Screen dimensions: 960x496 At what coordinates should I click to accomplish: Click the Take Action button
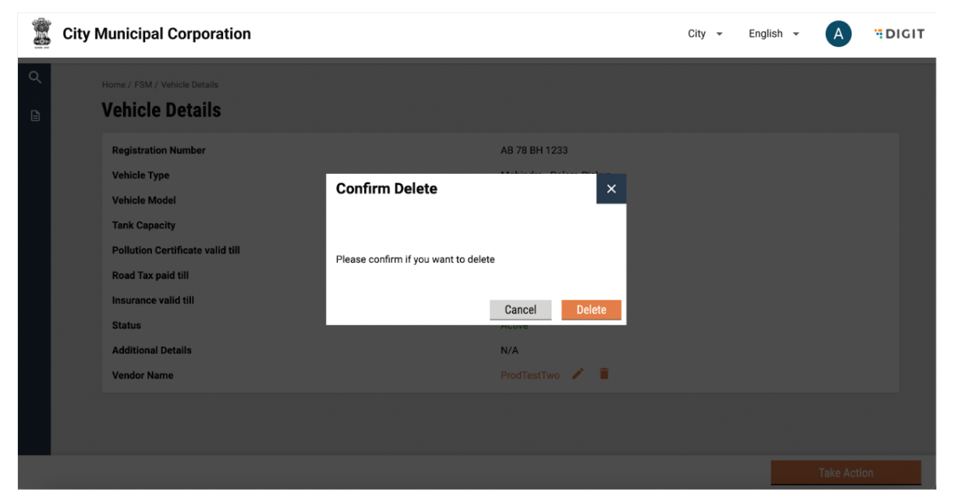click(845, 473)
